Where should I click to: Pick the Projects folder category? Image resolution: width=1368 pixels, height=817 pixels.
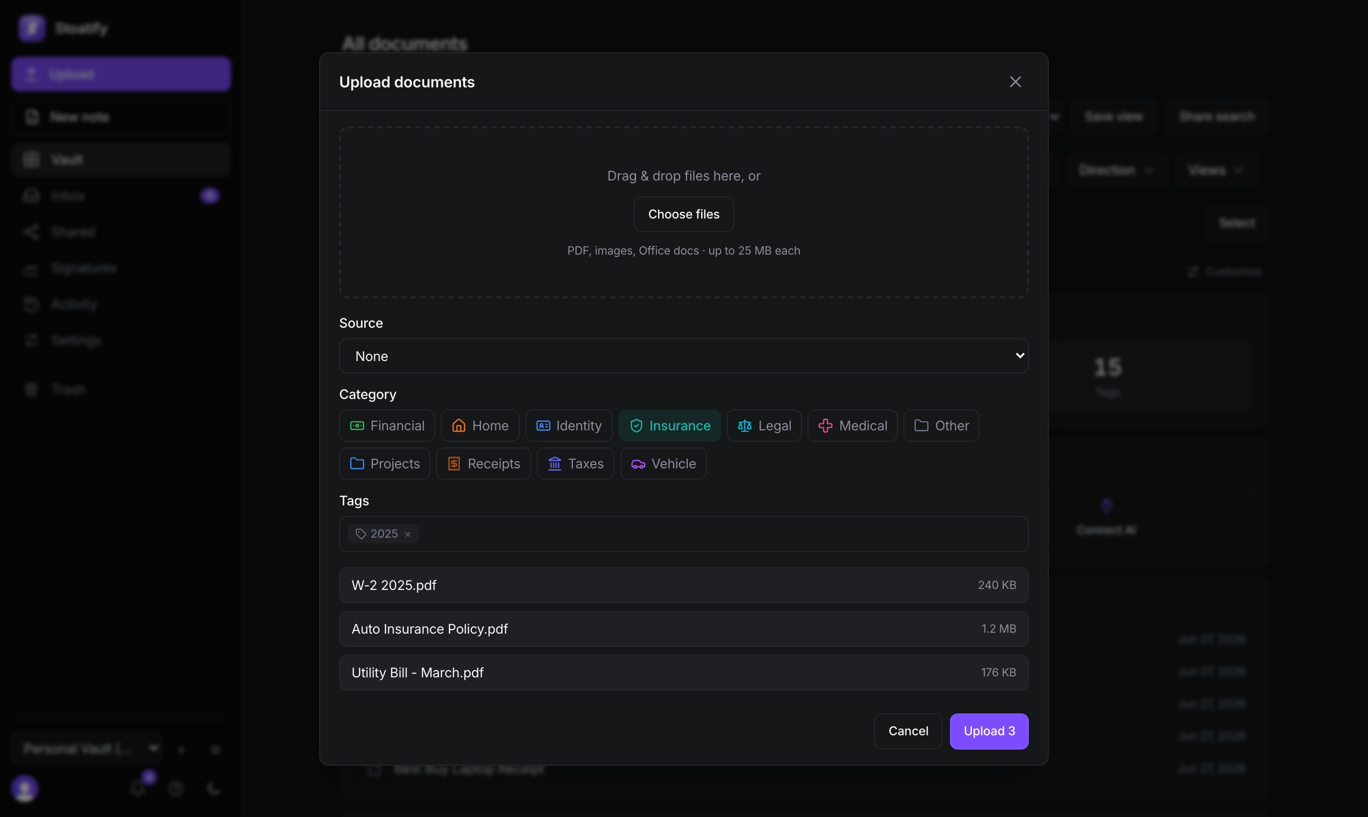(x=384, y=464)
